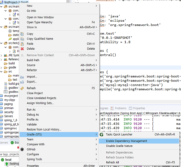
Task: Click the Servers folder icon
Action: [x=2, y=116]
